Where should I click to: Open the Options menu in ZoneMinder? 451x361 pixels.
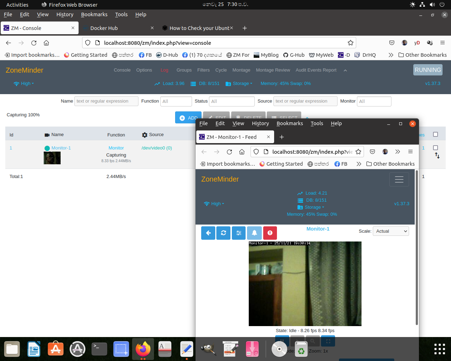144,70
